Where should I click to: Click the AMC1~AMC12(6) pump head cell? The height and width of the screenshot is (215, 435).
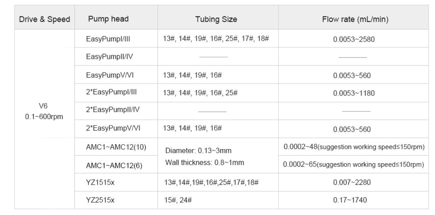click(x=116, y=165)
